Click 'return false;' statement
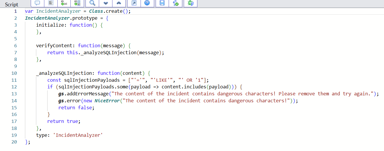 77,108
